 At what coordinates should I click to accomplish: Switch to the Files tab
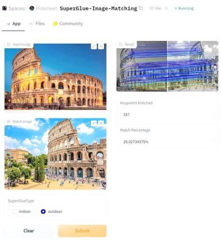tap(37, 24)
